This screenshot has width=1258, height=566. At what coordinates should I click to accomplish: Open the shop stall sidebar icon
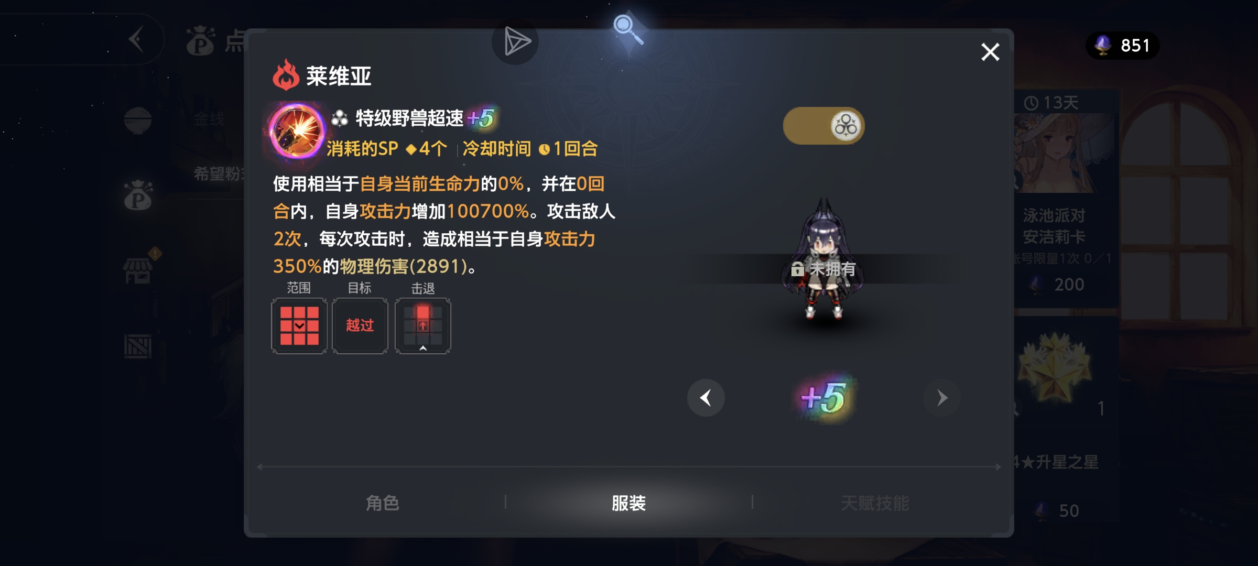pos(138,270)
